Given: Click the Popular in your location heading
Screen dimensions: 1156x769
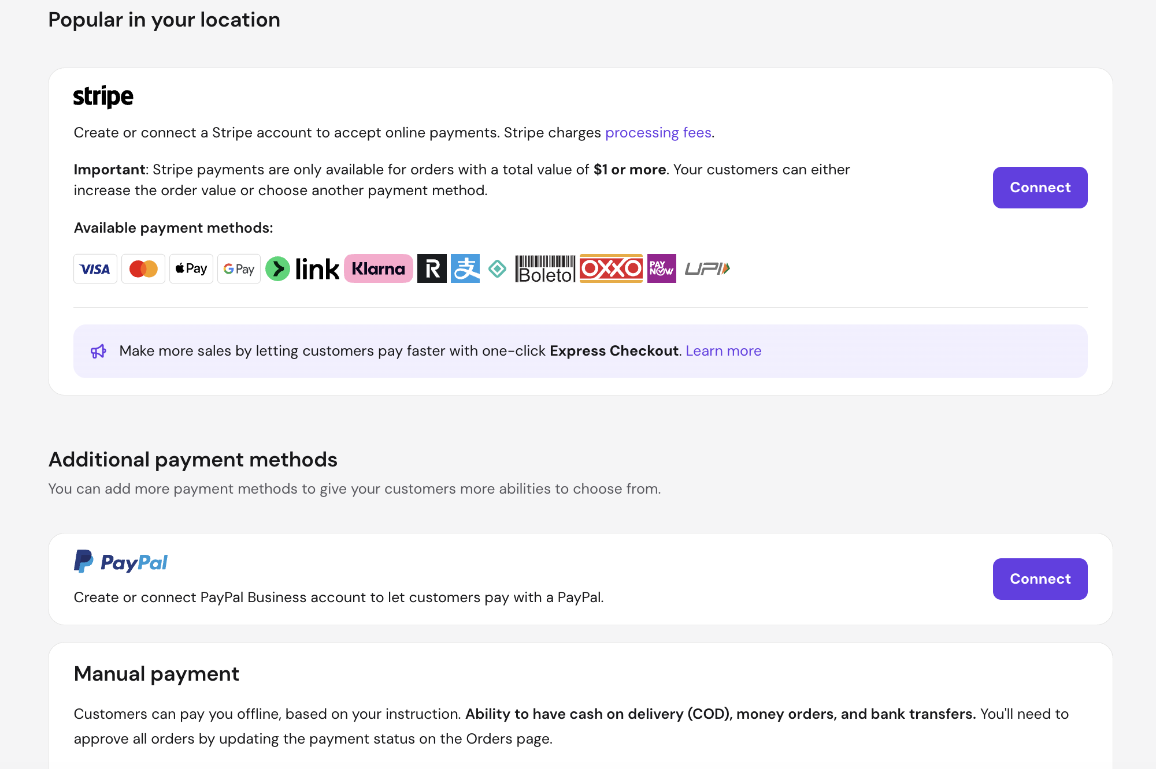Looking at the screenshot, I should 164,20.
